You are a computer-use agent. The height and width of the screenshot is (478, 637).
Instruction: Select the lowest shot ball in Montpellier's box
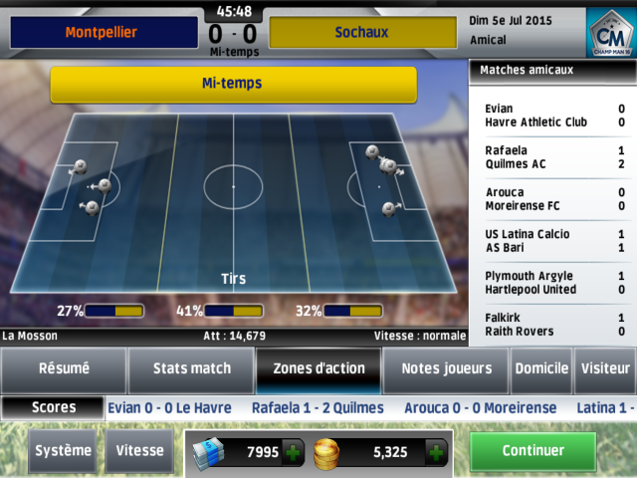point(92,208)
